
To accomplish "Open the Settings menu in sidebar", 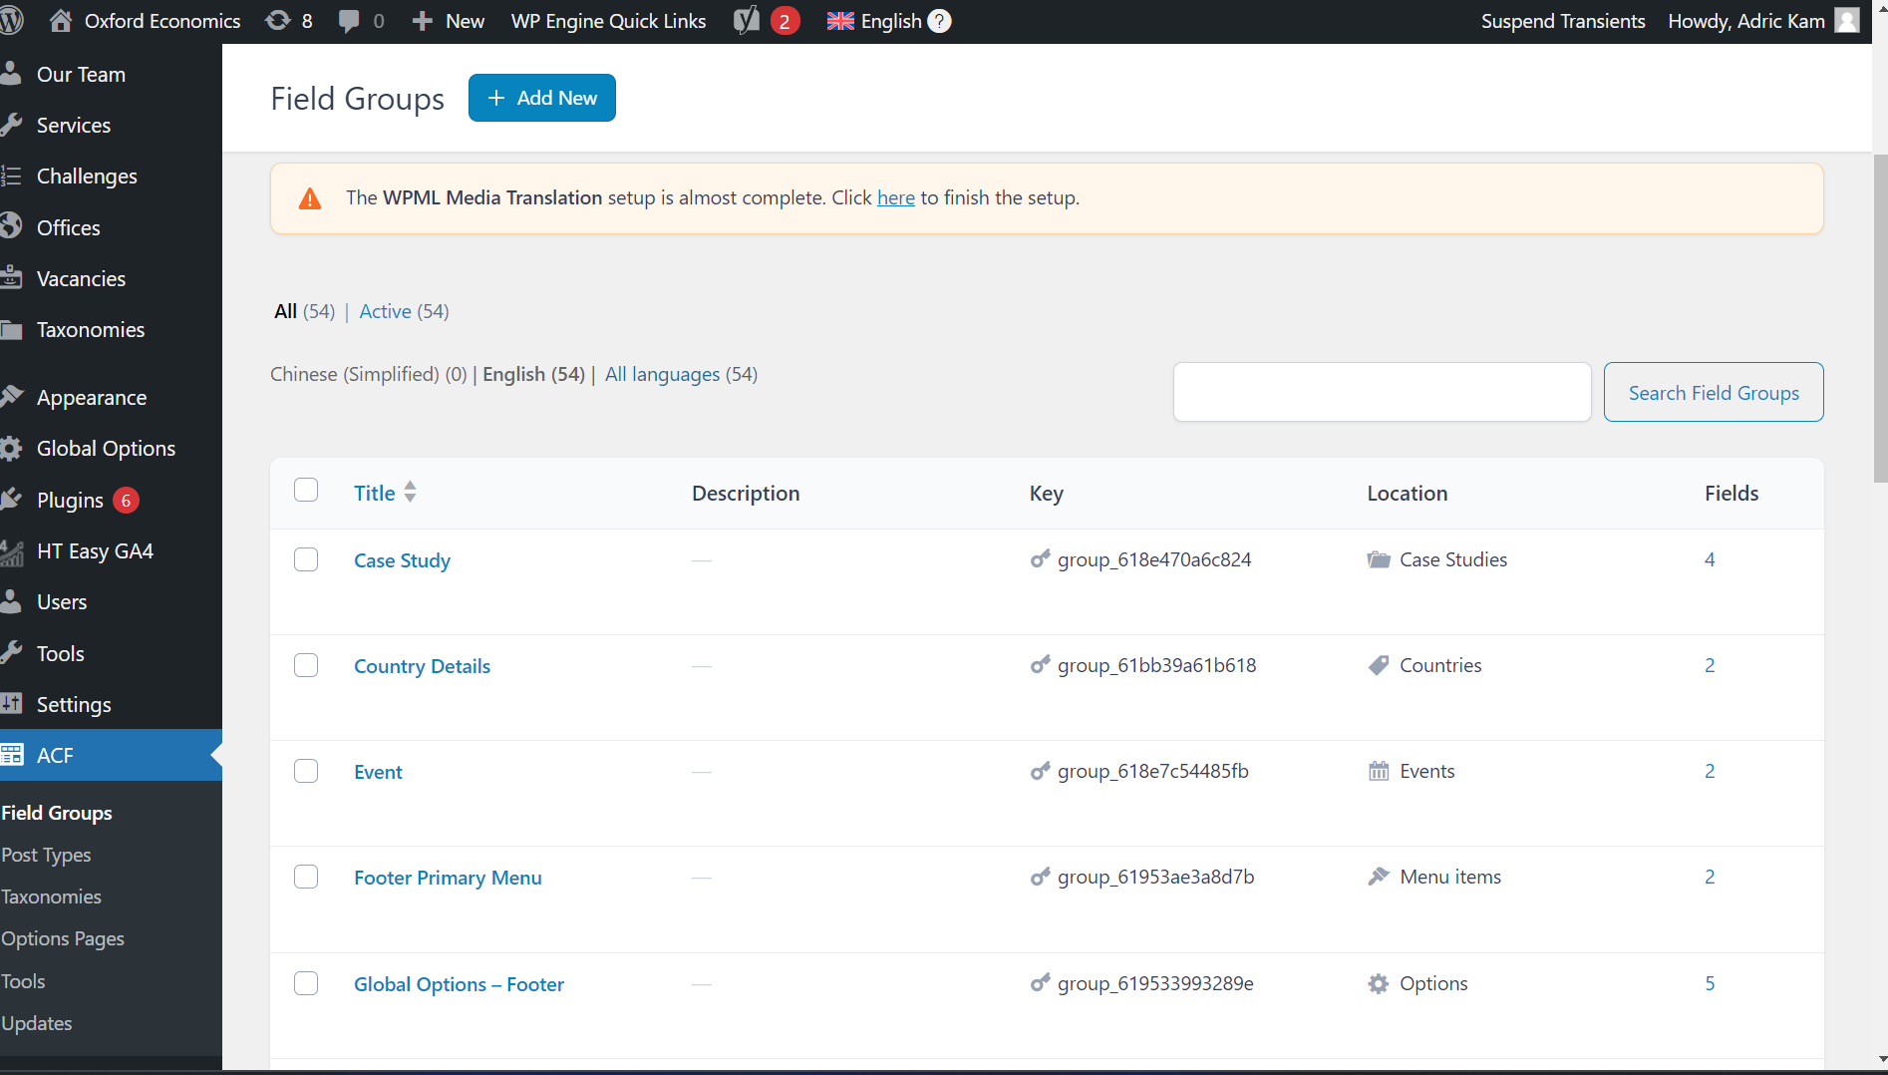I will (x=74, y=704).
